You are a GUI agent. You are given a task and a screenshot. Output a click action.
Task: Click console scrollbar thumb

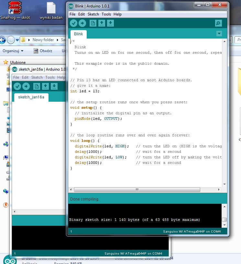coord(225,220)
